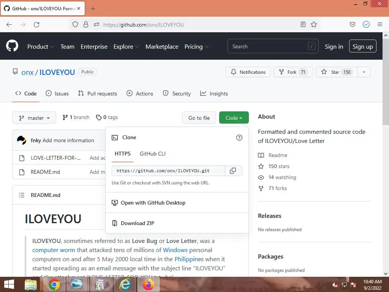The image size is (389, 292).
Task: Open Internet Explorer from the taskbar
Action: tap(125, 284)
